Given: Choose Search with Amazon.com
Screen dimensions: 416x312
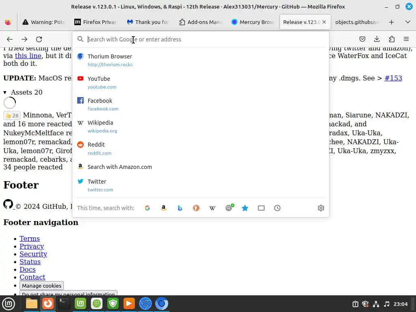Looking at the screenshot, I should (201, 167).
